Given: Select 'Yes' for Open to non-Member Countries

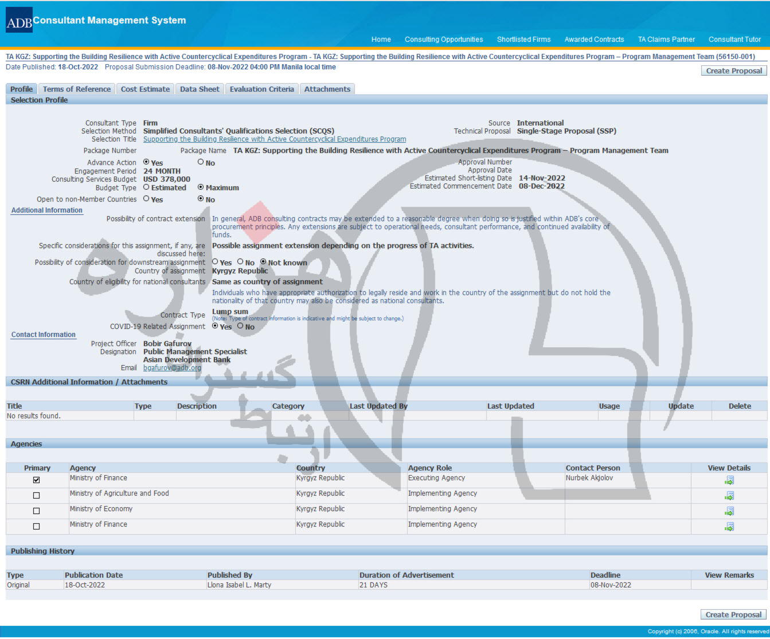Looking at the screenshot, I should click(x=146, y=199).
